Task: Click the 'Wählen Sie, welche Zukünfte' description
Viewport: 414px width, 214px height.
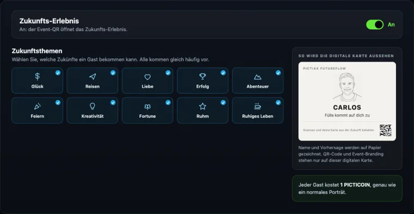Action: tap(111, 60)
